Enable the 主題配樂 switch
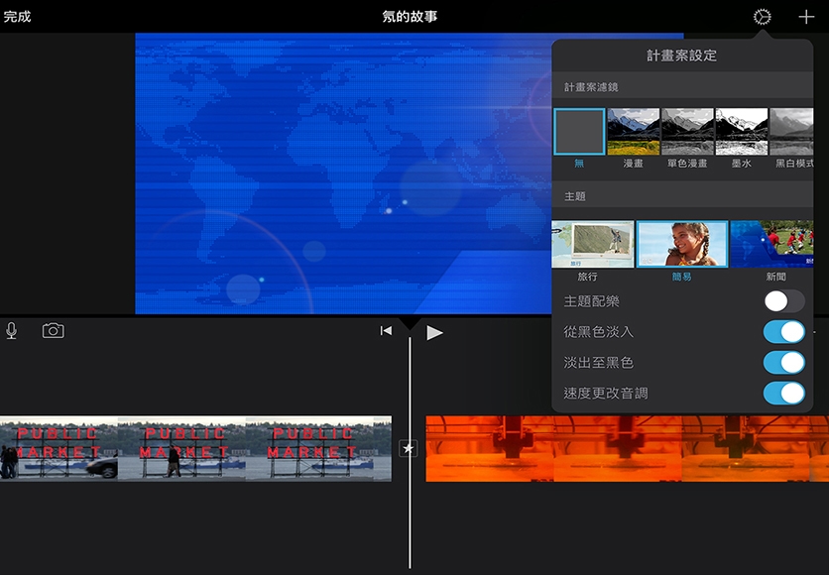 [783, 301]
